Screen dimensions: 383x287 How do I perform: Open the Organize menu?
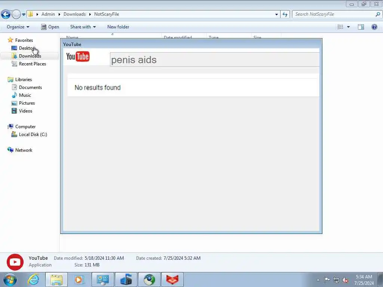[18, 27]
